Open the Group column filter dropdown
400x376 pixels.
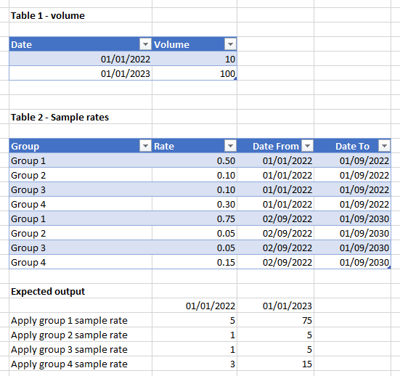[x=145, y=146]
